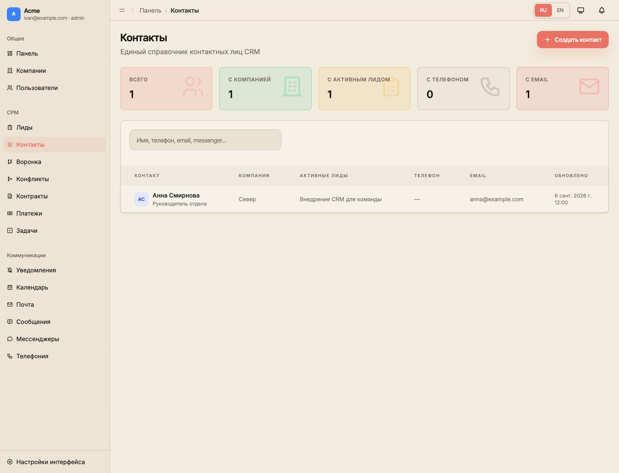Go to the Панель breadcrumb link
The image size is (619, 473).
pyautogui.click(x=150, y=10)
